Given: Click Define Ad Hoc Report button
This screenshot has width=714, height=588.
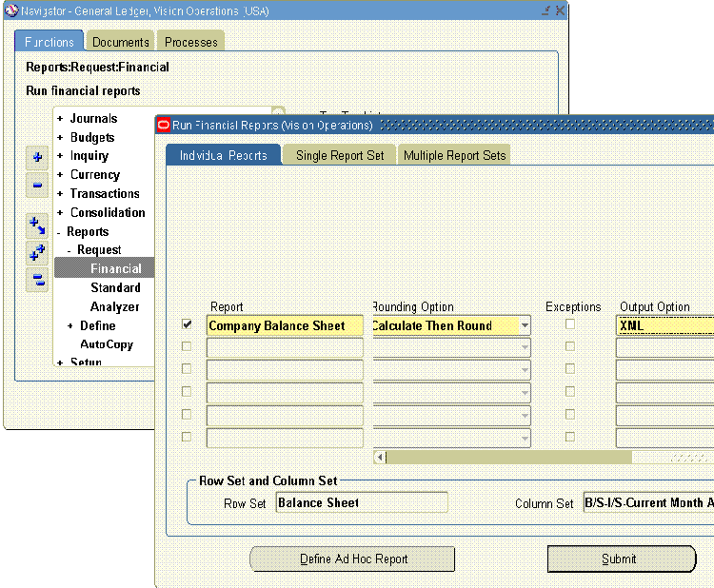Looking at the screenshot, I should [351, 559].
